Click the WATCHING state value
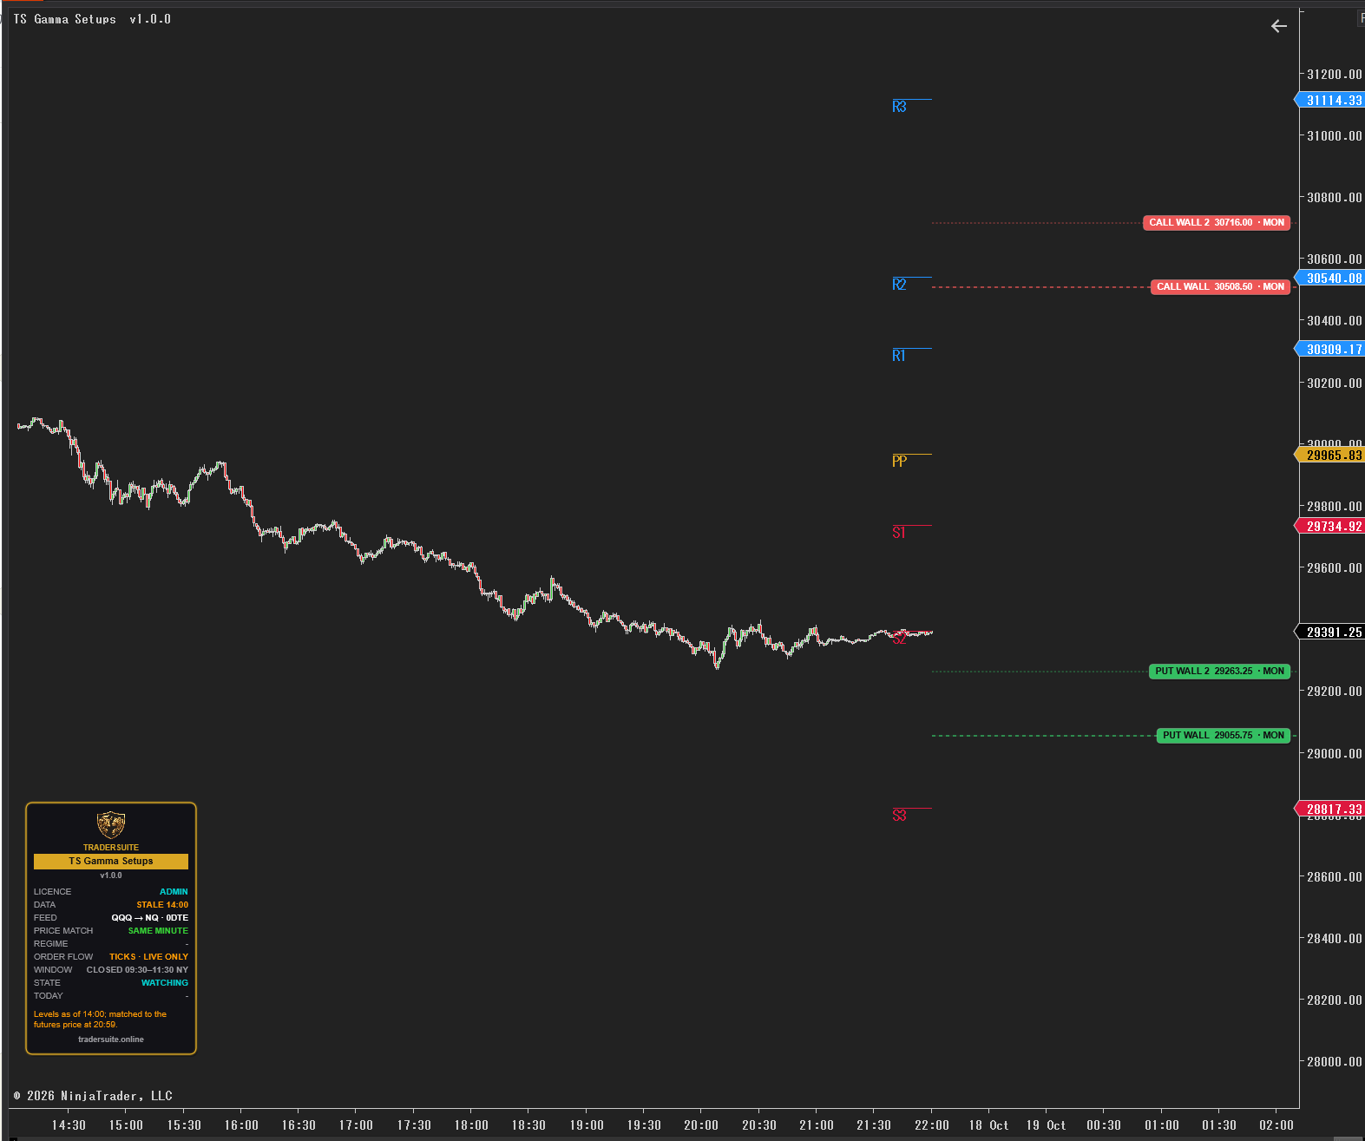 [165, 983]
